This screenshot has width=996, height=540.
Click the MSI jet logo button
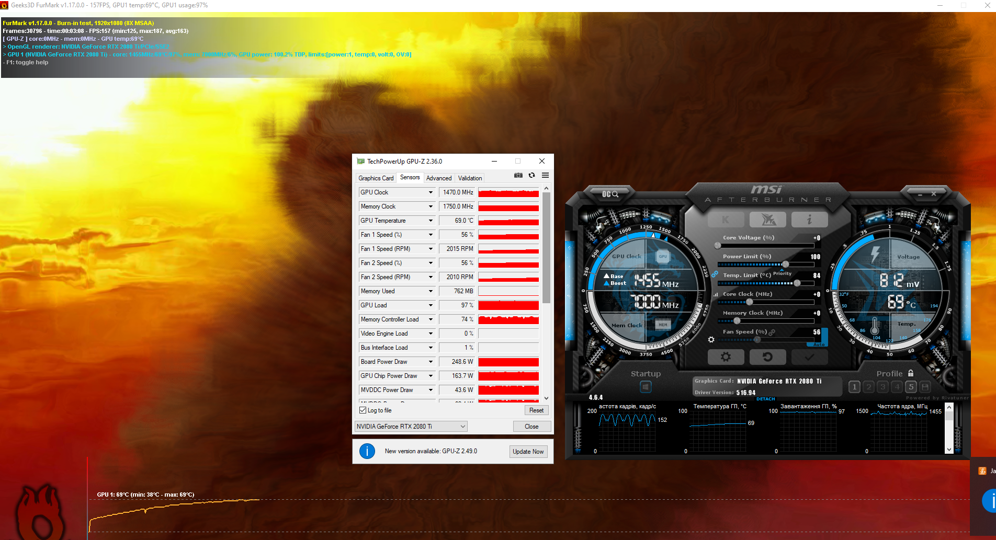(x=768, y=220)
